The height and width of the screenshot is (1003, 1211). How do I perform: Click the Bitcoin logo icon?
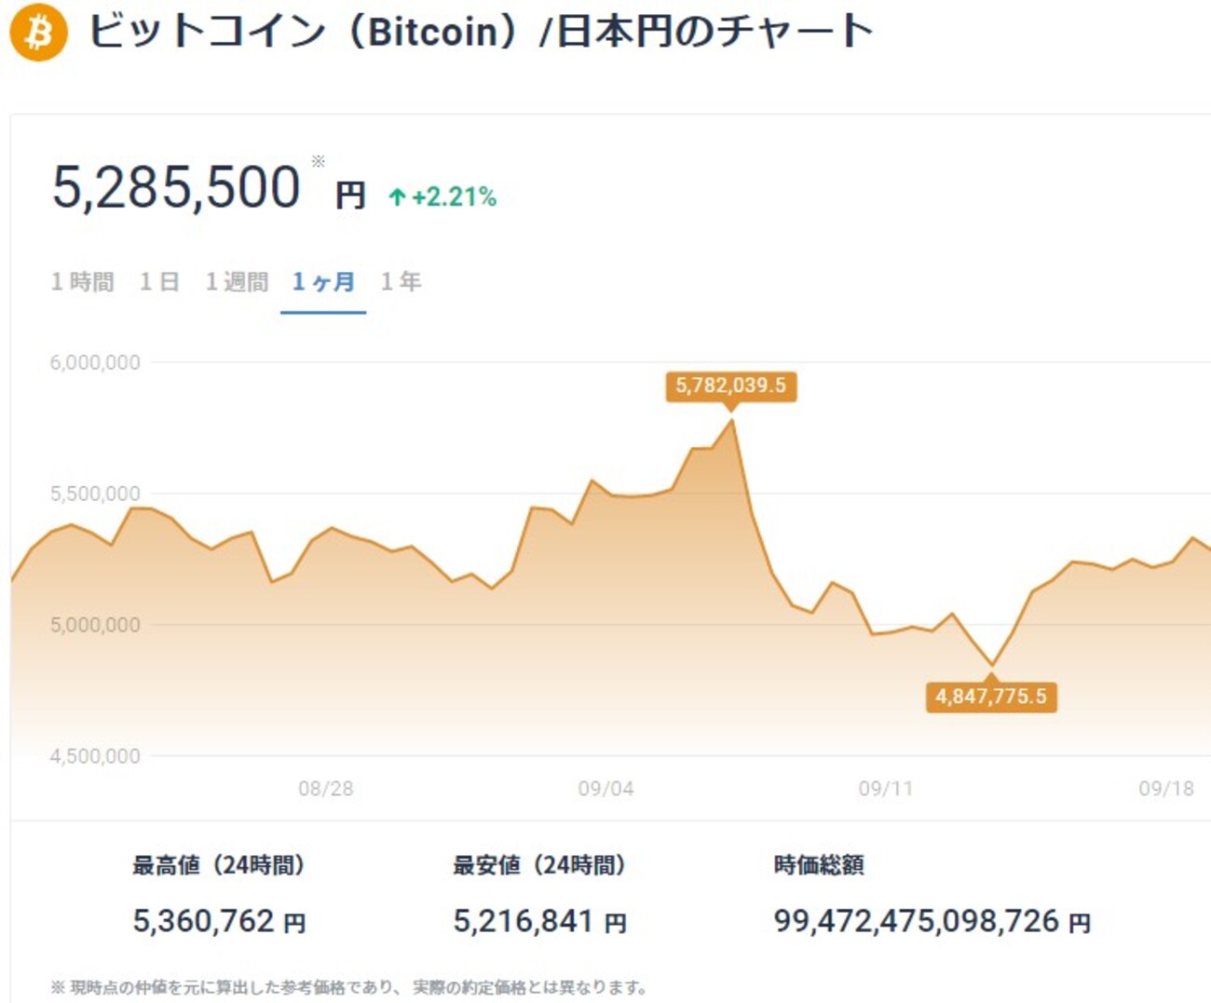tap(40, 34)
